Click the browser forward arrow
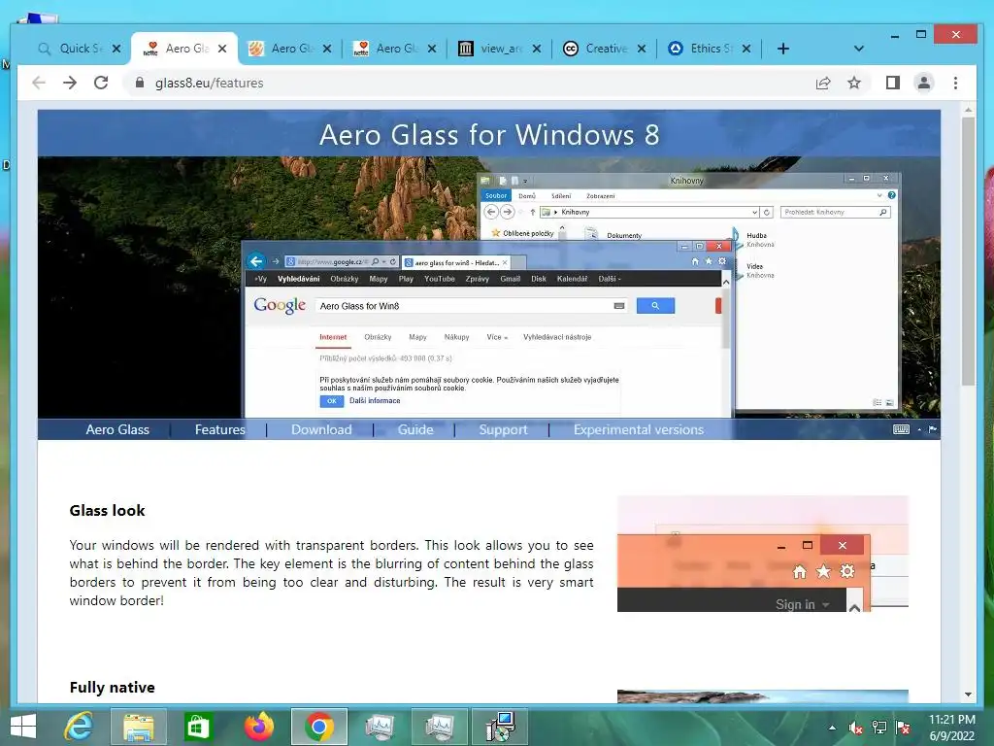994x746 pixels. coord(70,83)
